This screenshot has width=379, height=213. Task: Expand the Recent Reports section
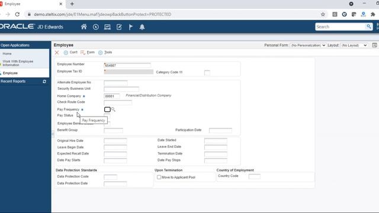point(13,82)
